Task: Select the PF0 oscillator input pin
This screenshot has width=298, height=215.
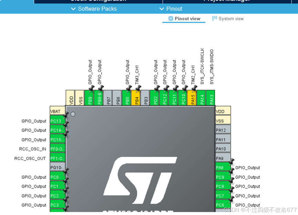Action: [58, 148]
